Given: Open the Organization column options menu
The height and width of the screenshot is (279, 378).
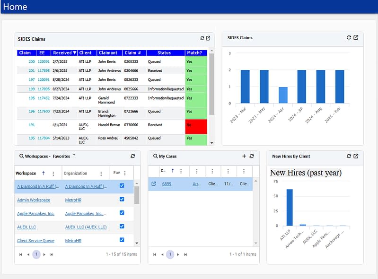Looking at the screenshot, I should click(x=101, y=174).
